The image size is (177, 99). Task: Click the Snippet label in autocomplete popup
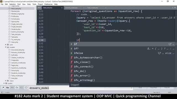75,85
